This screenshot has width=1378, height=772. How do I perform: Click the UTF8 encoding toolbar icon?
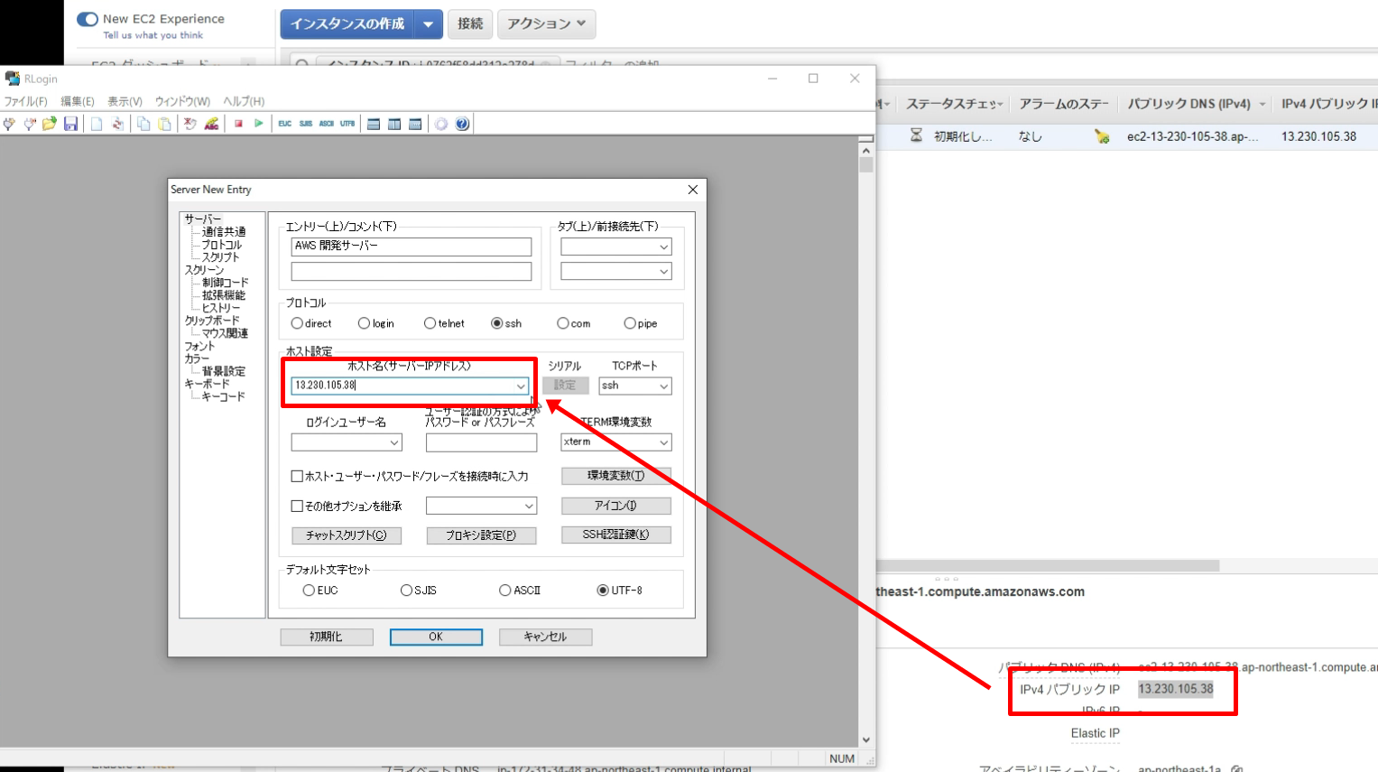coord(347,124)
